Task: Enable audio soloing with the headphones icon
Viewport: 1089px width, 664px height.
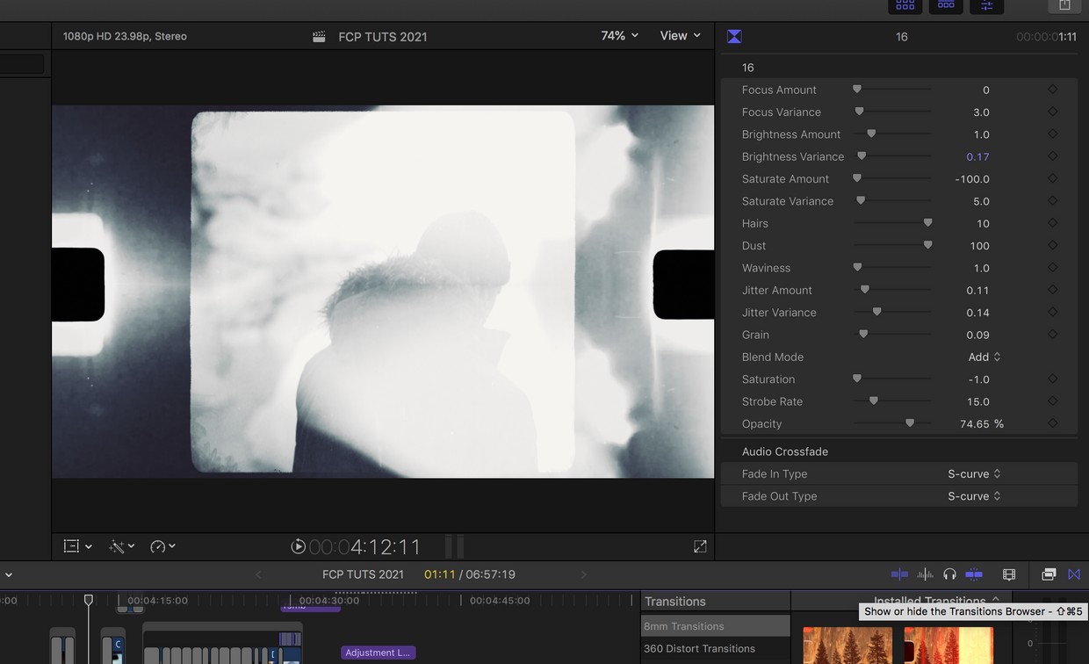Action: 949,574
